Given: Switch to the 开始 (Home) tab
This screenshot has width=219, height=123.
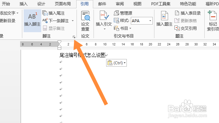Looking at the screenshot, I should point(6,4).
